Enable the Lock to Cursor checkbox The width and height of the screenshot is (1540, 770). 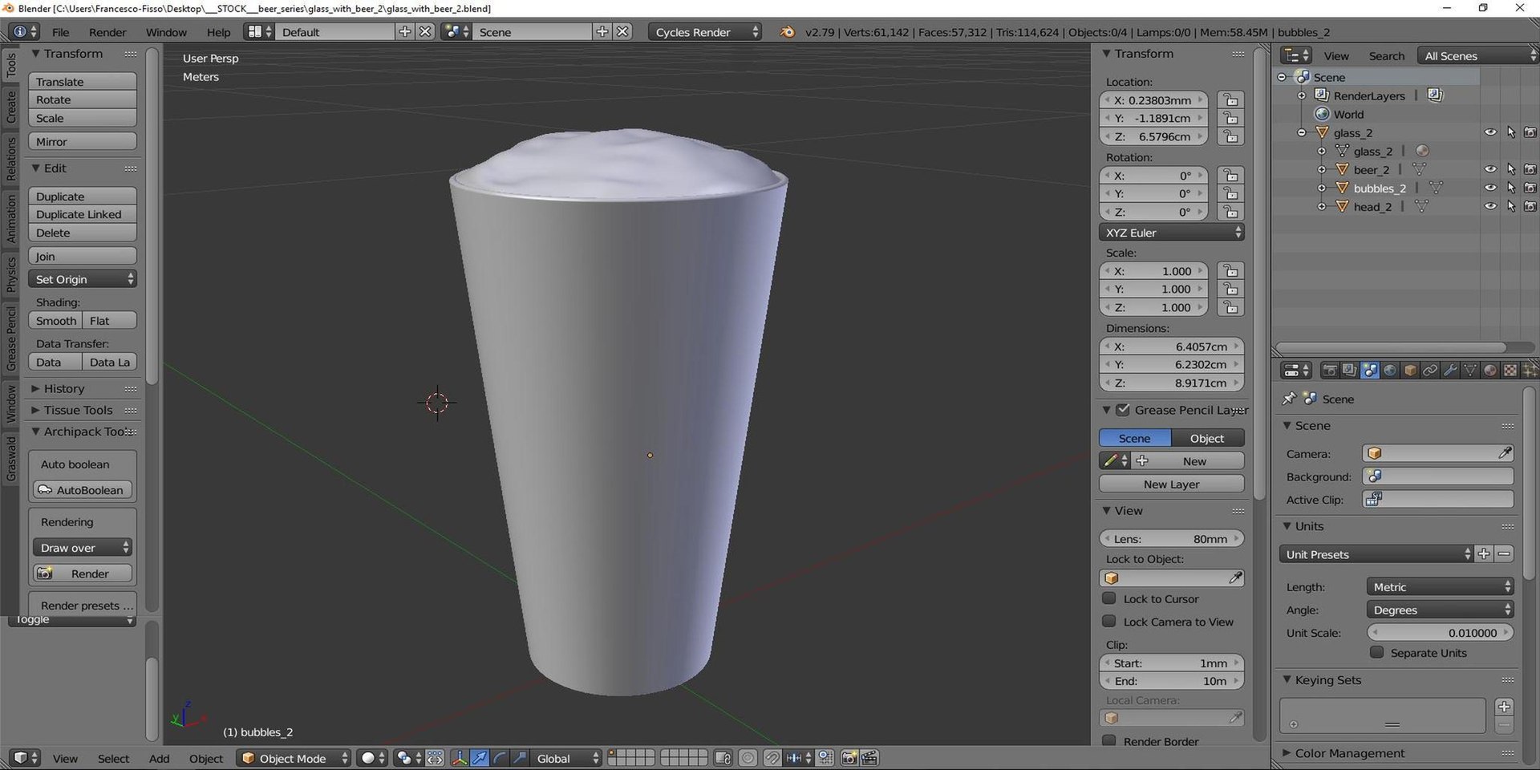[1109, 598]
